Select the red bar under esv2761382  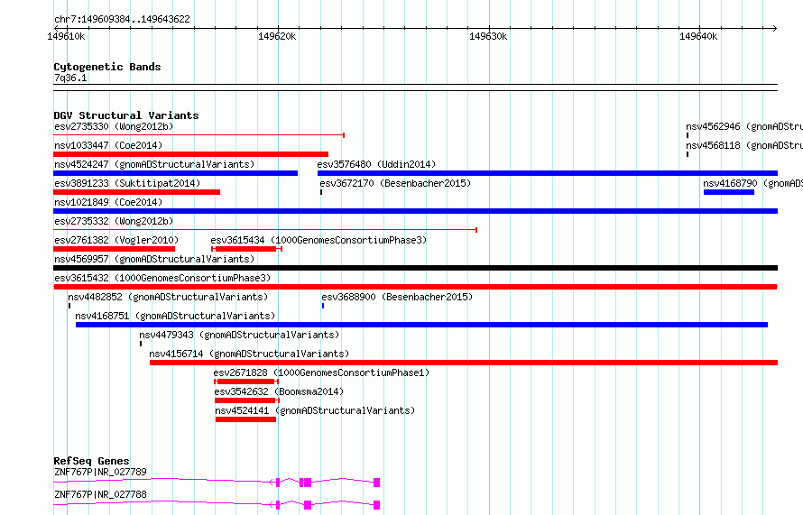(115, 249)
